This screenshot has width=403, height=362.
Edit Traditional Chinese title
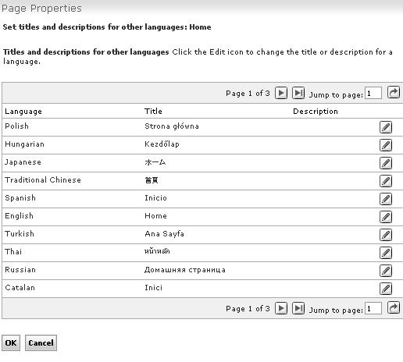pyautogui.click(x=386, y=181)
